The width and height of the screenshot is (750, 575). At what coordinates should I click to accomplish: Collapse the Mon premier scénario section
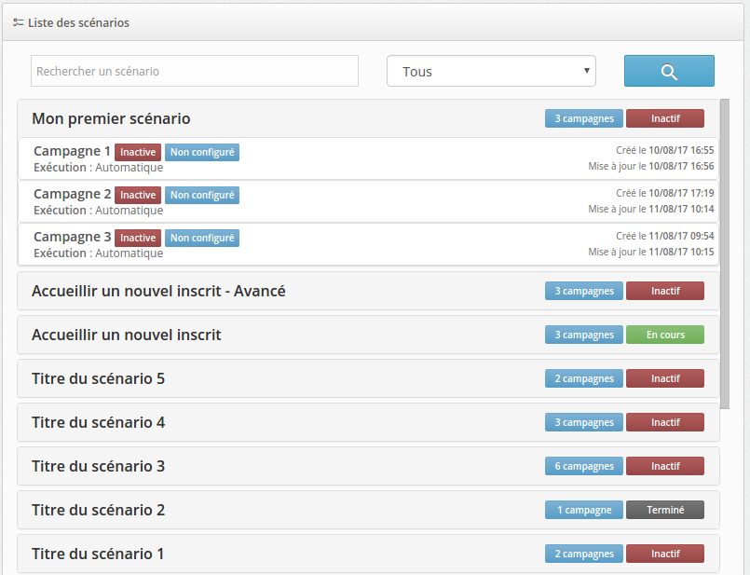pyautogui.click(x=112, y=118)
